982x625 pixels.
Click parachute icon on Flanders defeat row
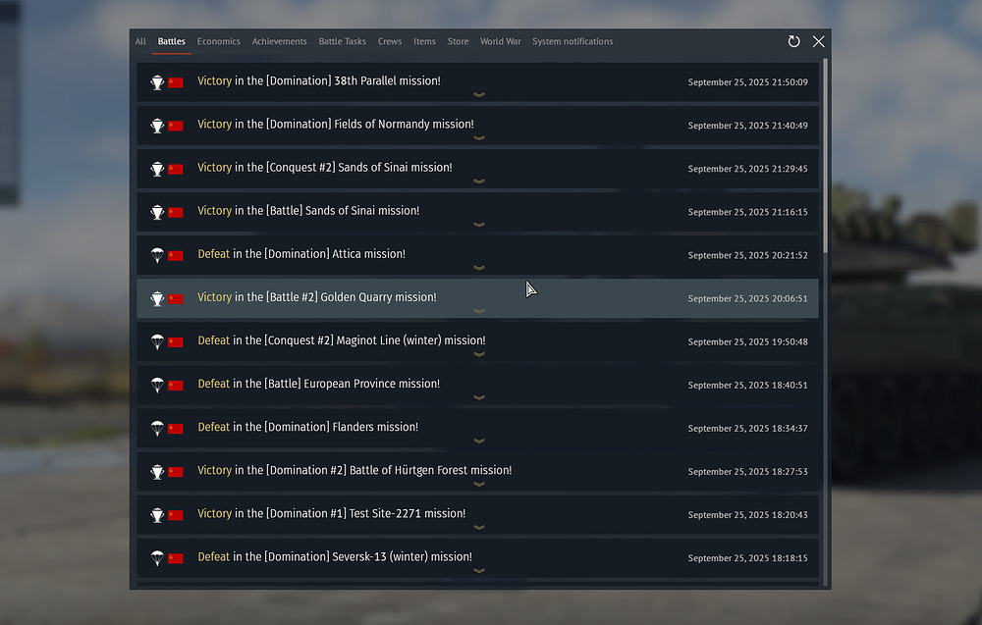[157, 428]
